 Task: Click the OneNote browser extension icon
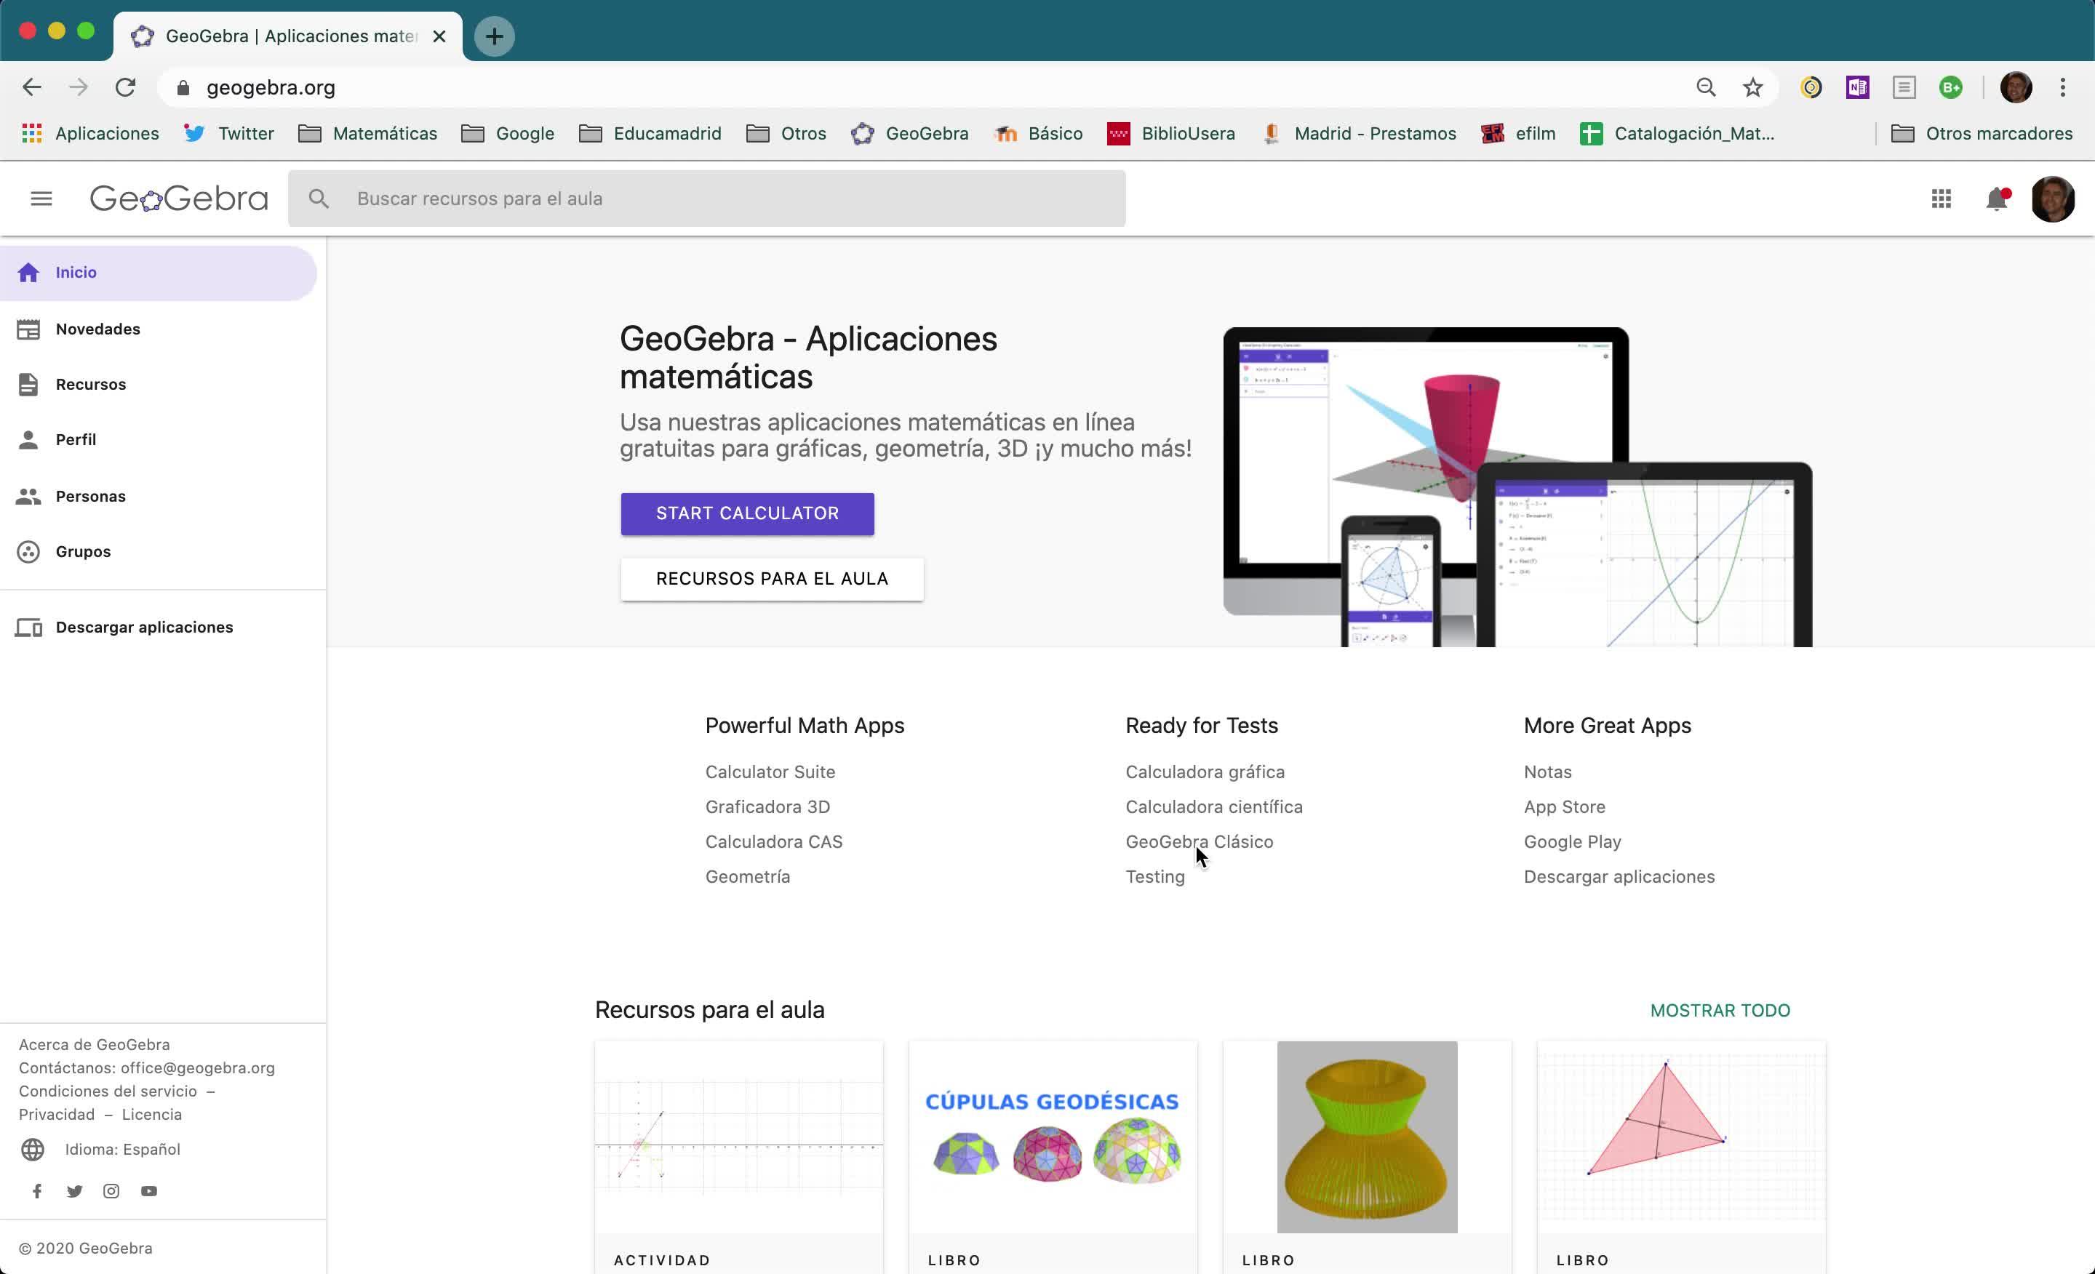(1857, 87)
